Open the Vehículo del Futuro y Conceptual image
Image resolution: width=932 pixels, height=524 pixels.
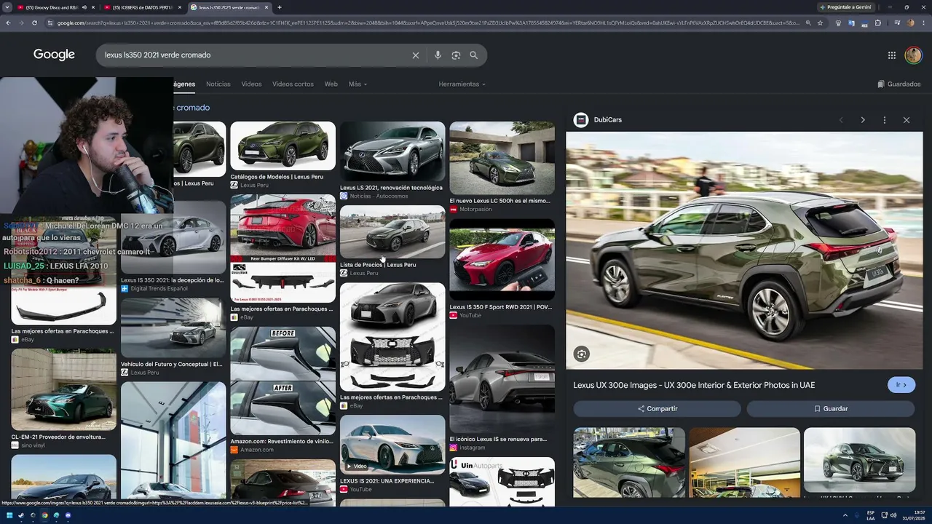coord(173,327)
